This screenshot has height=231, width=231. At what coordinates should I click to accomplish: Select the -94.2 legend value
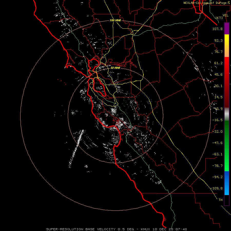click(217, 177)
